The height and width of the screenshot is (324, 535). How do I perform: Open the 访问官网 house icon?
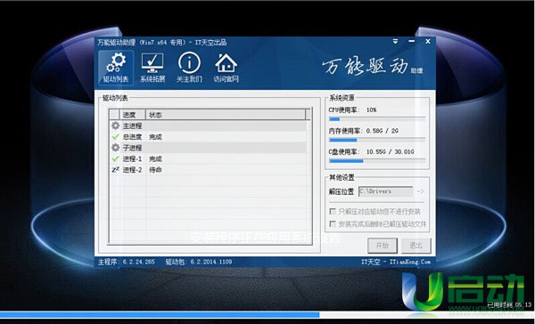pyautogui.click(x=226, y=68)
